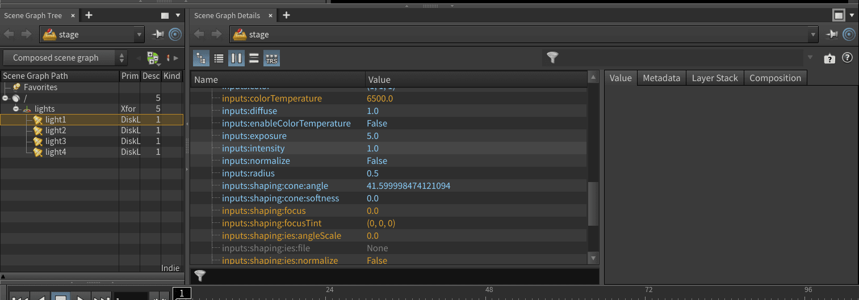Image resolution: width=859 pixels, height=300 pixels.
Task: Click the lights Xform icon
Action: tap(27, 109)
